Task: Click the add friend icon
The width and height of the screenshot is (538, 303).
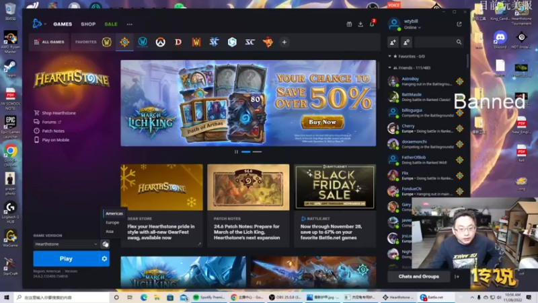Action: [x=393, y=42]
